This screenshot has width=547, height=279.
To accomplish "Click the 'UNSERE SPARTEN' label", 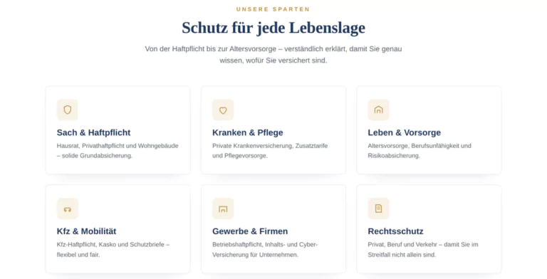I will [273, 9].
